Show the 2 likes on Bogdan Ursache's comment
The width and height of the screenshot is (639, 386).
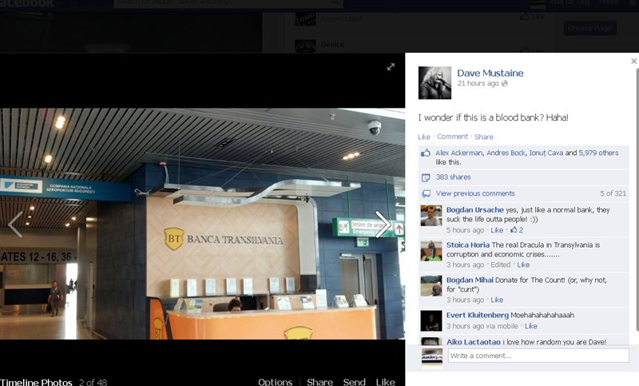click(x=517, y=230)
